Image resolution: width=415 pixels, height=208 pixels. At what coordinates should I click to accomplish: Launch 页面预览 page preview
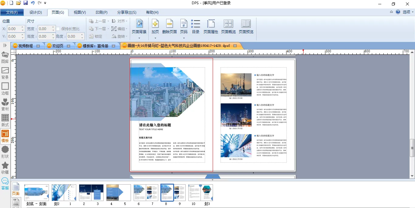(x=246, y=24)
